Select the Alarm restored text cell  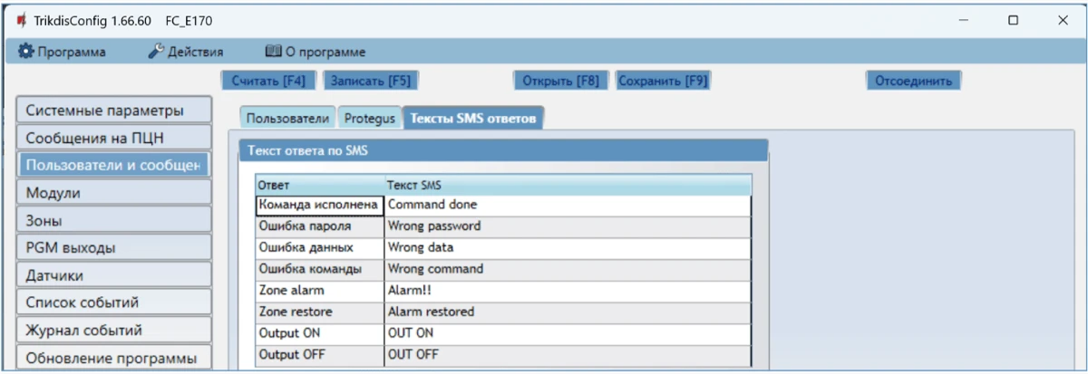coord(567,312)
